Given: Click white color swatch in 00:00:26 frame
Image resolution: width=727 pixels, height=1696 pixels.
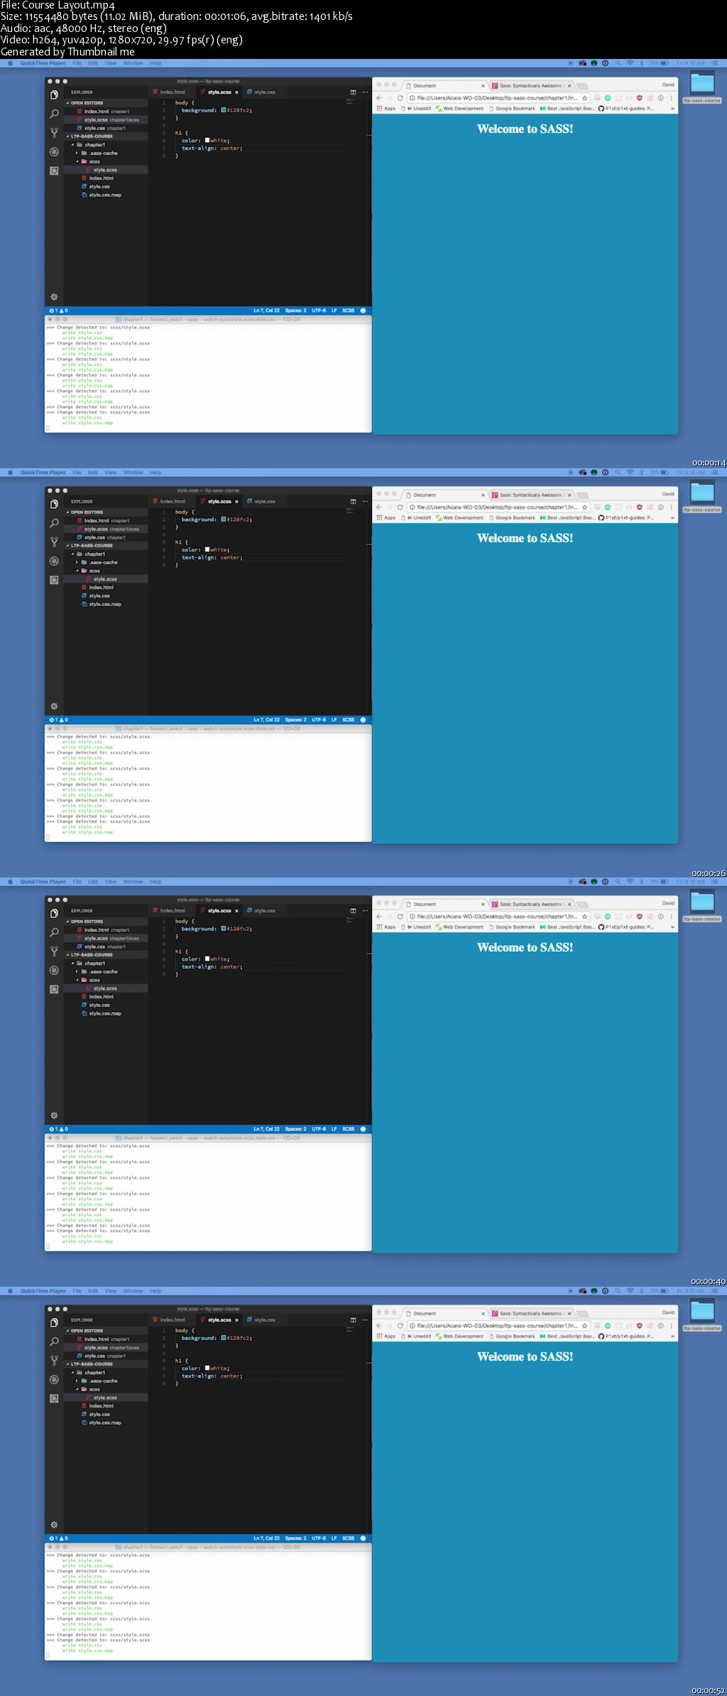Looking at the screenshot, I should coord(207,549).
